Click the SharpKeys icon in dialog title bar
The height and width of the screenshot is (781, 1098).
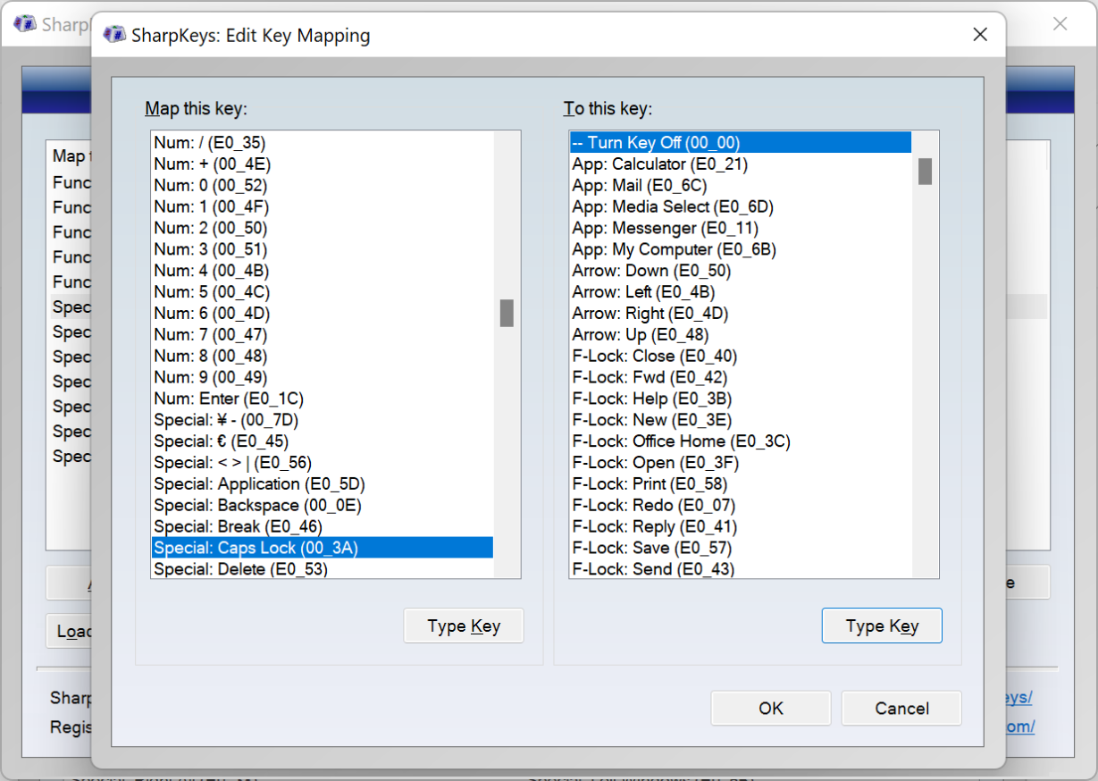pyautogui.click(x=114, y=35)
